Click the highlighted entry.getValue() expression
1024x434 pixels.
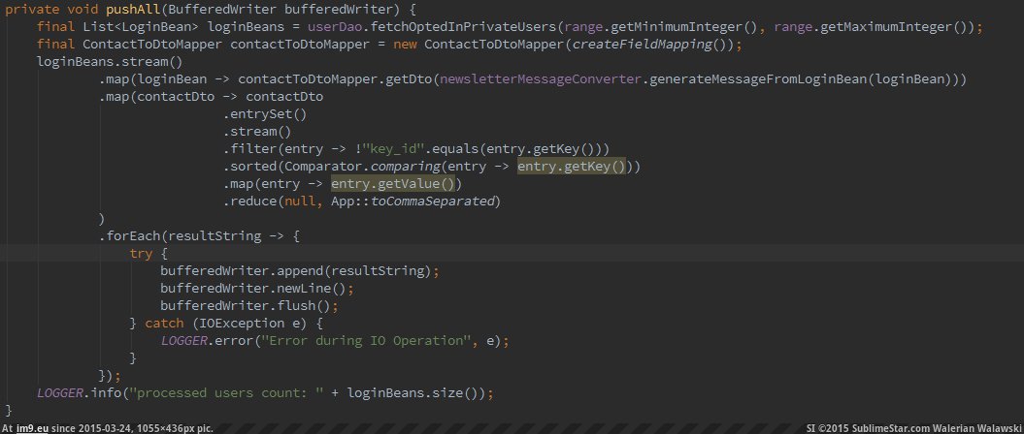point(393,184)
